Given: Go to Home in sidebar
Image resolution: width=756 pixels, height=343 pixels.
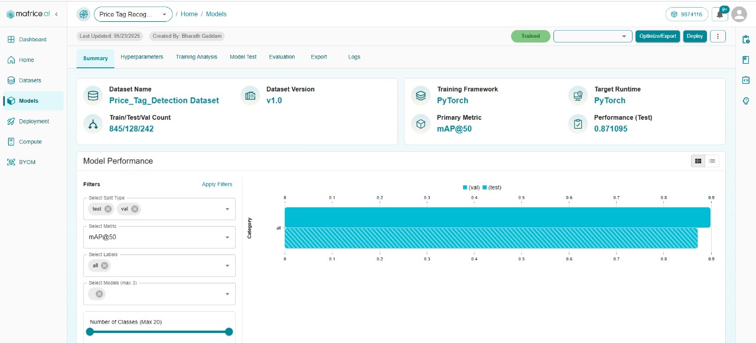Looking at the screenshot, I should 33,60.
